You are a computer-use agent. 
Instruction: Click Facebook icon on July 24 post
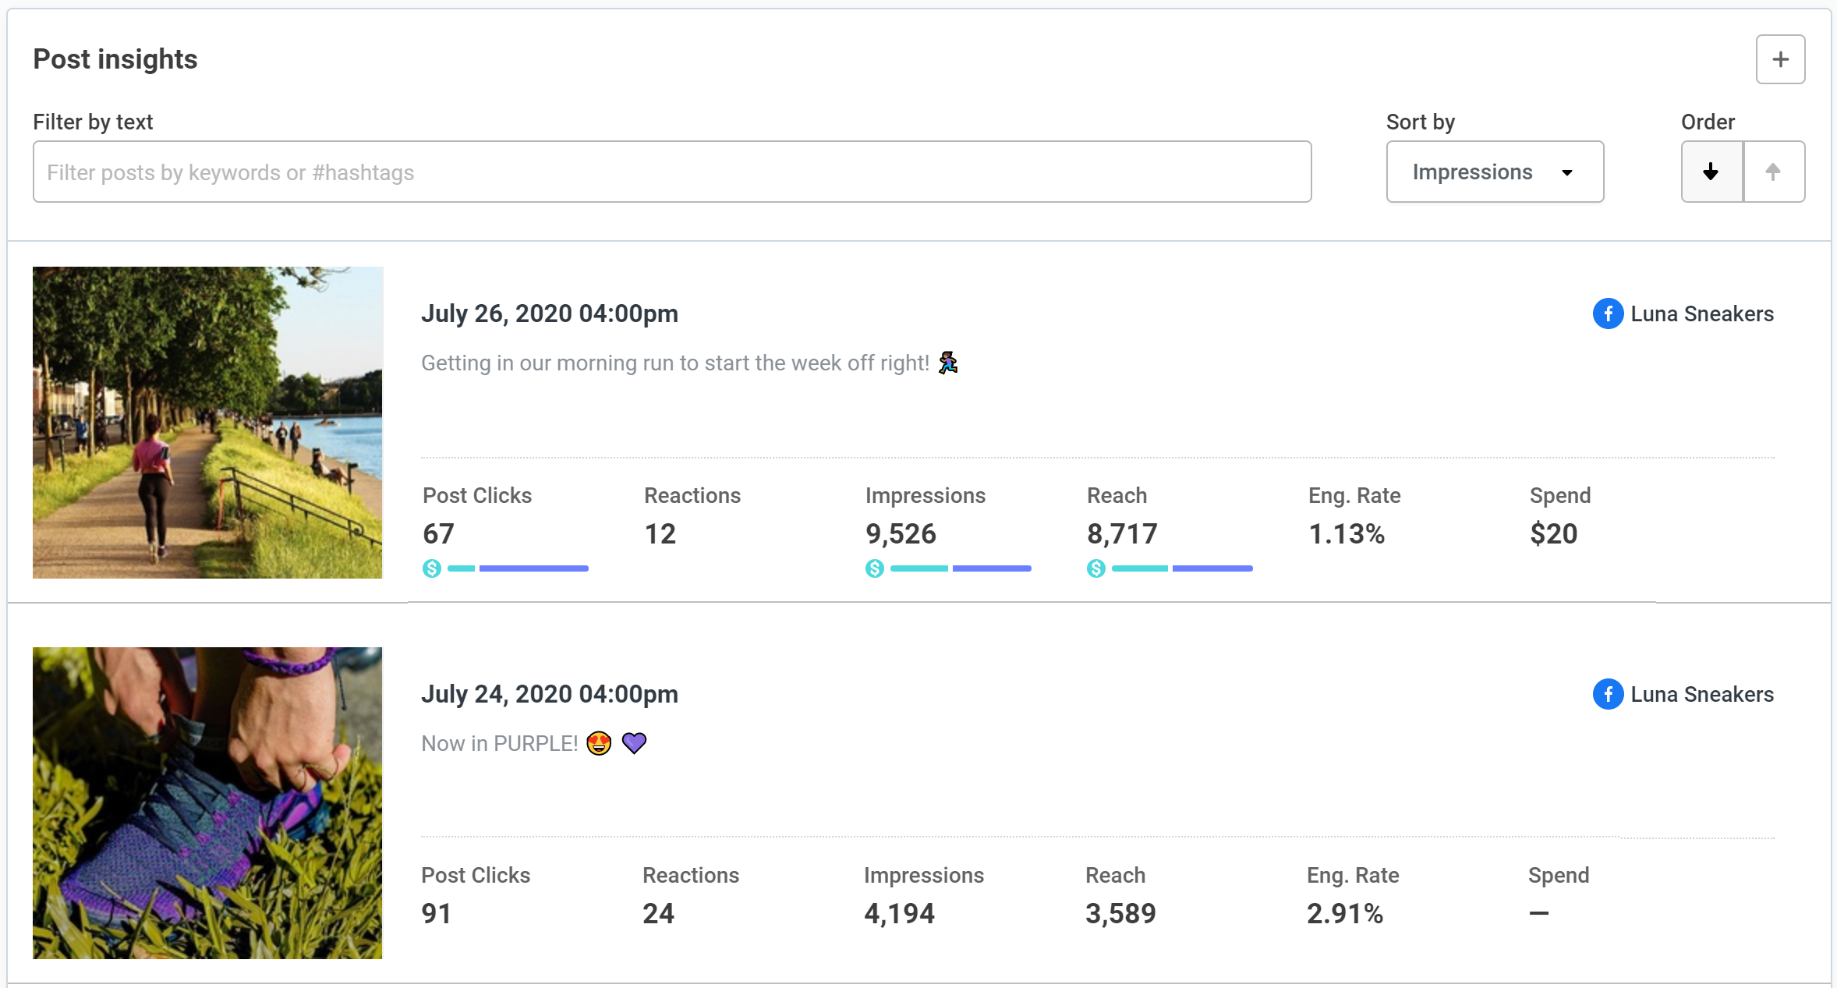pos(1608,694)
